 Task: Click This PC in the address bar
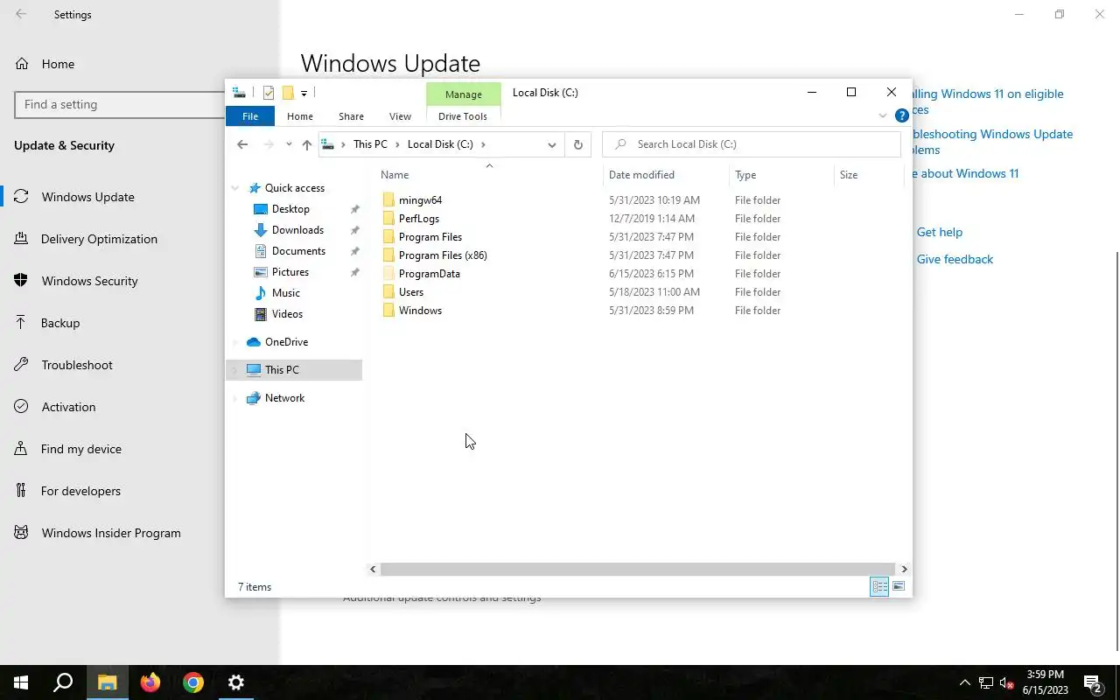coord(370,144)
